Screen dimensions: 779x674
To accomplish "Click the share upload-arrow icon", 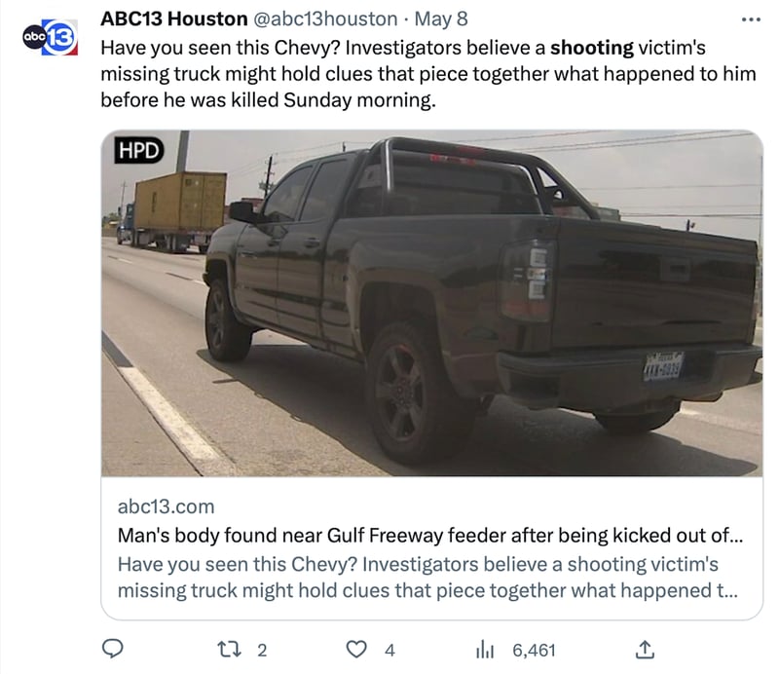I will pyautogui.click(x=644, y=650).
